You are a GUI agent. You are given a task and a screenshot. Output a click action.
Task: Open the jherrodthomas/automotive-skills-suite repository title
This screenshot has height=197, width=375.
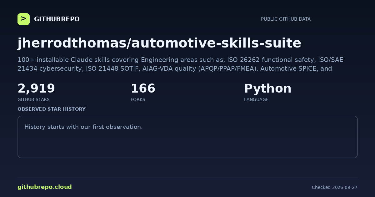pos(159,43)
